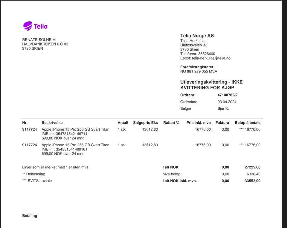Click the I alt NOK inkl. mva. label

[180, 181]
